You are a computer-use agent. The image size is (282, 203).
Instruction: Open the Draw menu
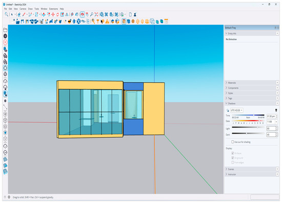click(x=30, y=9)
